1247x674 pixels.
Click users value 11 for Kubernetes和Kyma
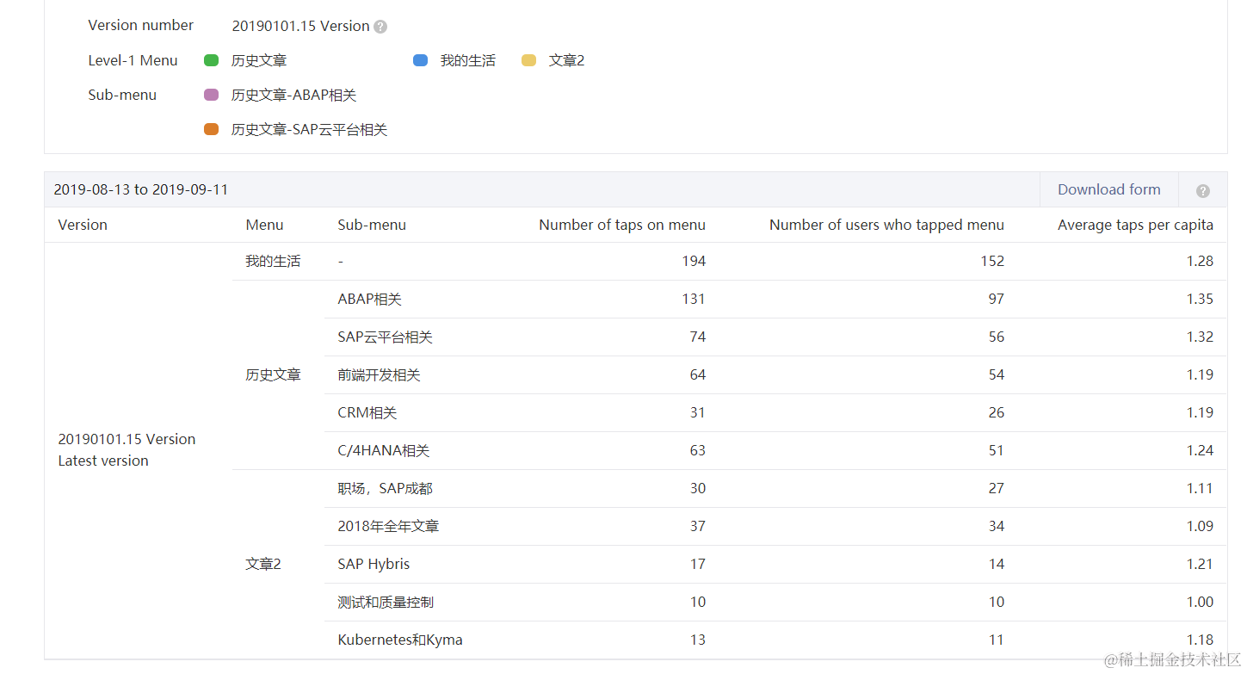pyautogui.click(x=997, y=640)
